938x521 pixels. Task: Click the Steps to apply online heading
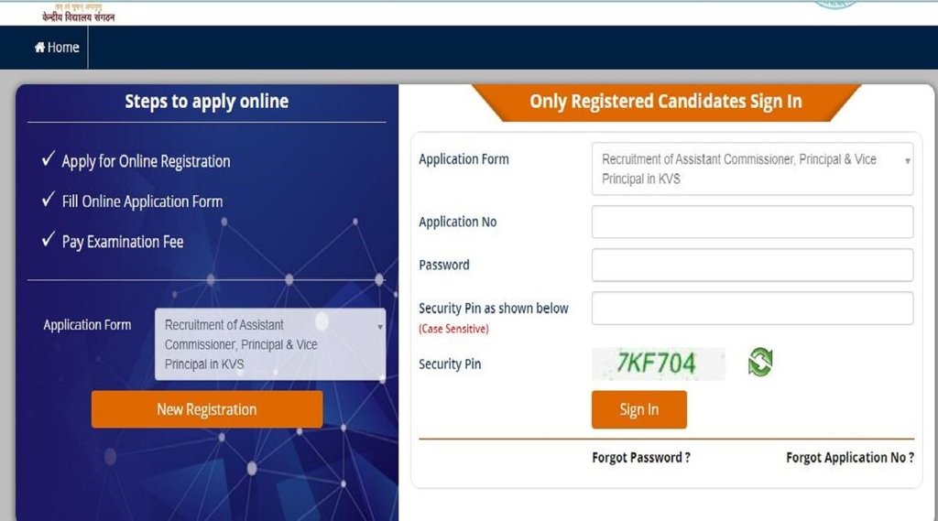coord(206,102)
